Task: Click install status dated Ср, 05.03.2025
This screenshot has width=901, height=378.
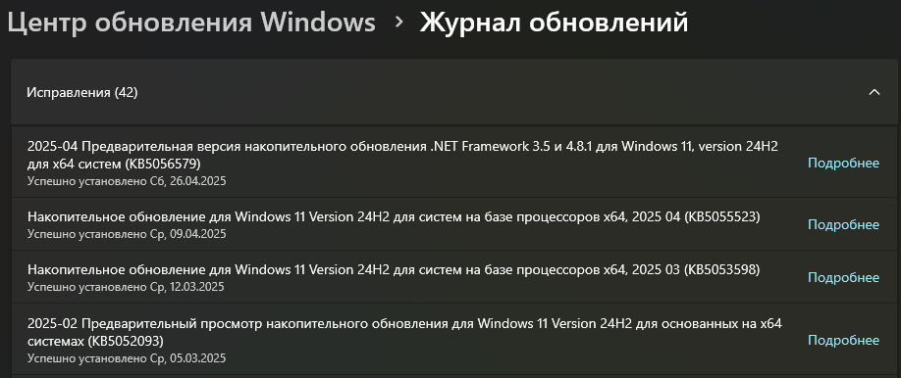Action: coord(127,358)
